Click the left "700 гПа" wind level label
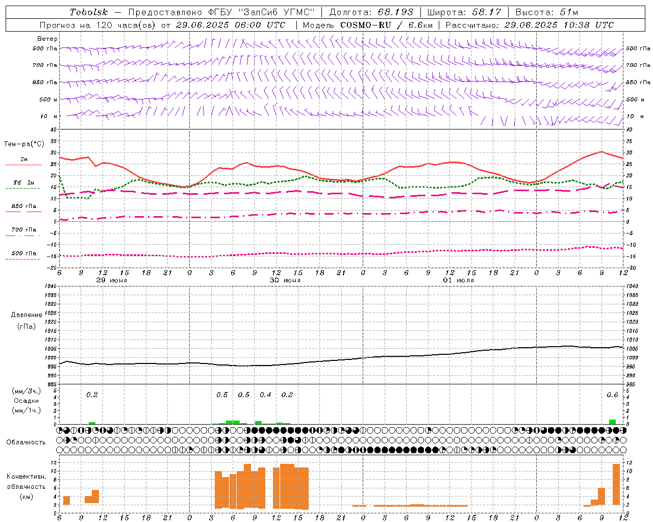Image resolution: width=653 pixels, height=522 pixels. tap(45, 65)
